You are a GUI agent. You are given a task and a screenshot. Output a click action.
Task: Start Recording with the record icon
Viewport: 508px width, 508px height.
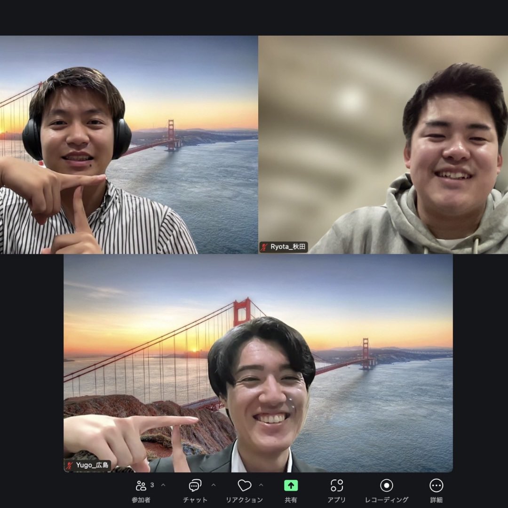[387, 485]
